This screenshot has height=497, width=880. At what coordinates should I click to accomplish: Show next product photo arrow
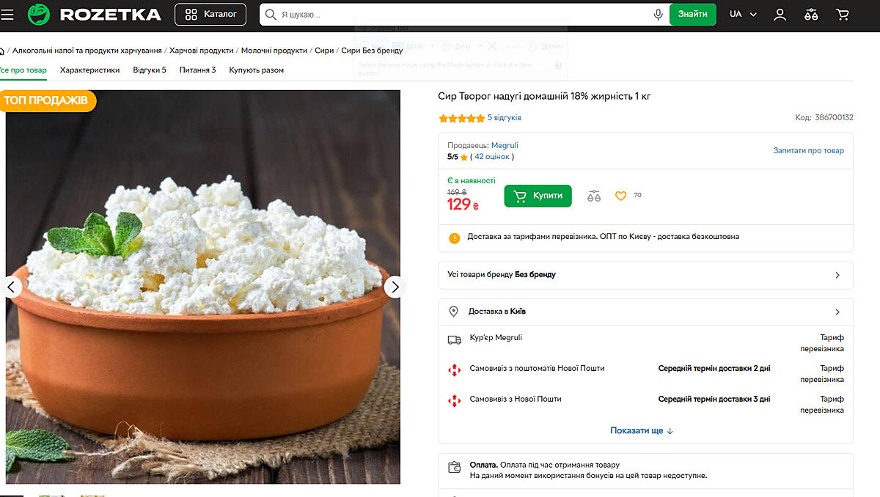pyautogui.click(x=395, y=287)
